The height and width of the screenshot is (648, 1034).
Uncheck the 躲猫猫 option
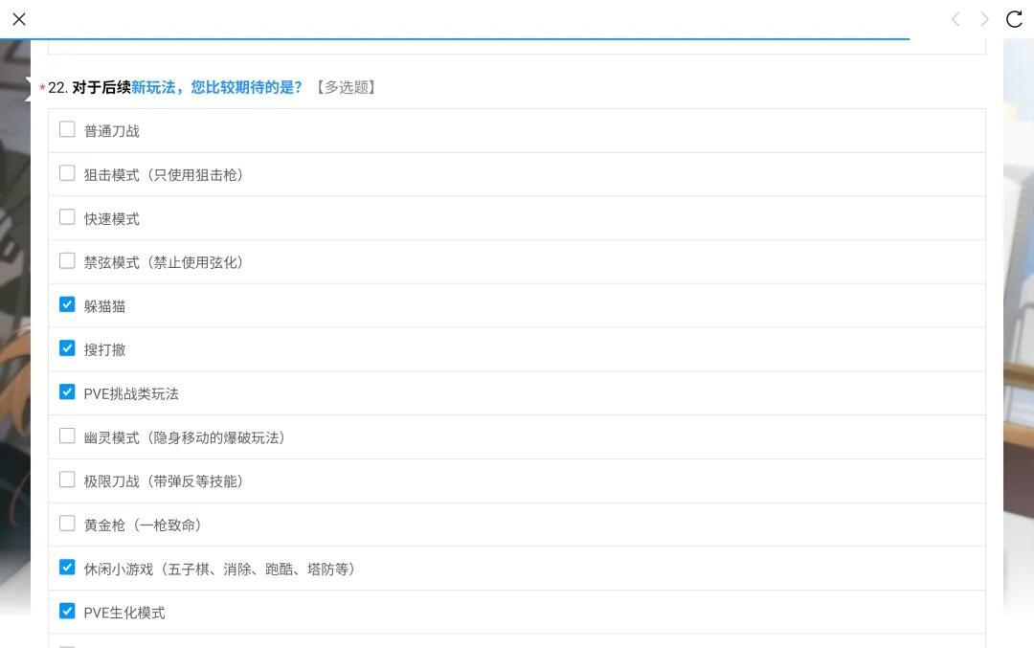67,304
